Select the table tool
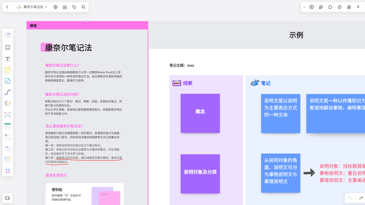 click(8, 126)
